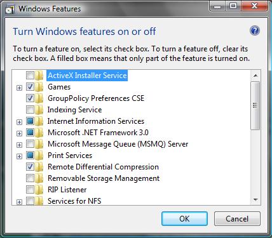Click the folder icon beside Games
The height and width of the screenshot is (238, 272).
(x=39, y=87)
